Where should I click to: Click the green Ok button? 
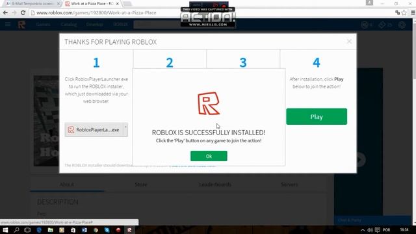[209, 156]
